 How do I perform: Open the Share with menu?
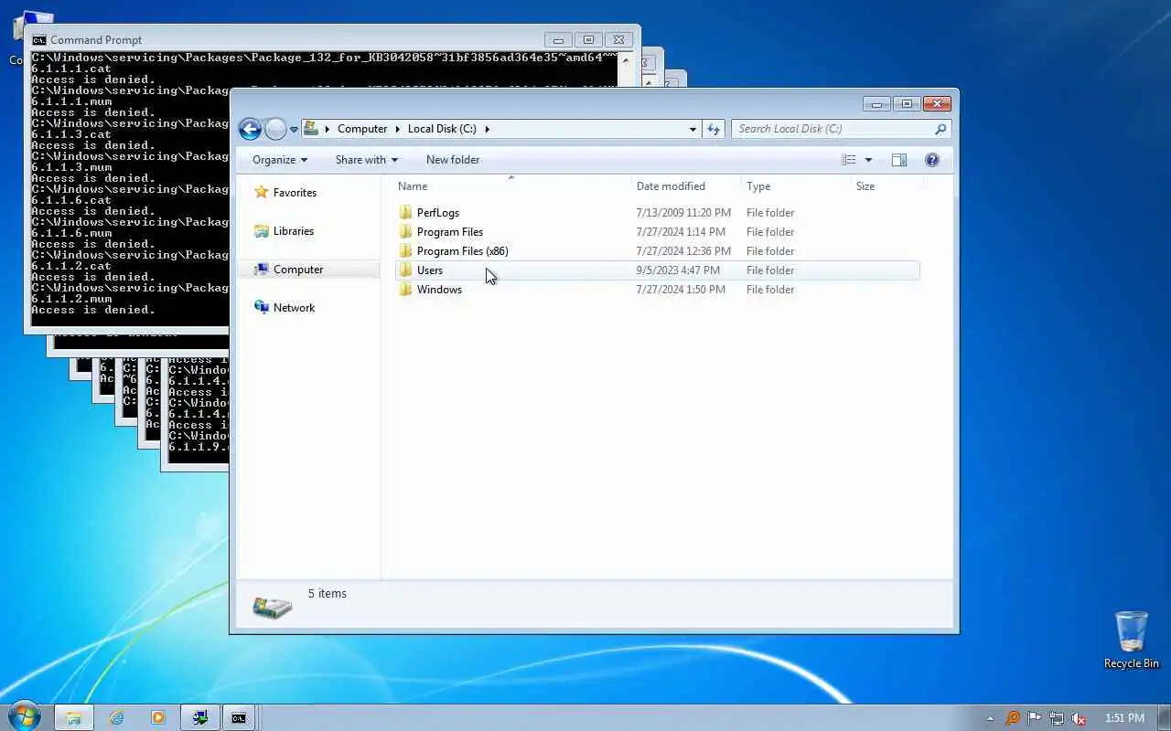366,160
